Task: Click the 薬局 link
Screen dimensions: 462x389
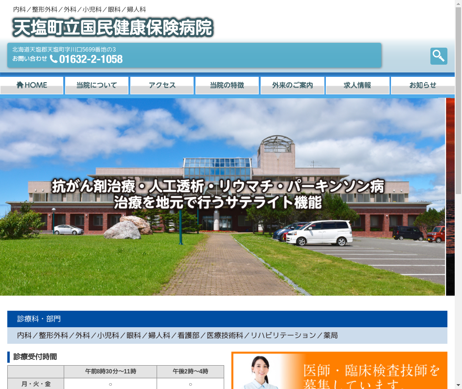Action: [x=331, y=336]
